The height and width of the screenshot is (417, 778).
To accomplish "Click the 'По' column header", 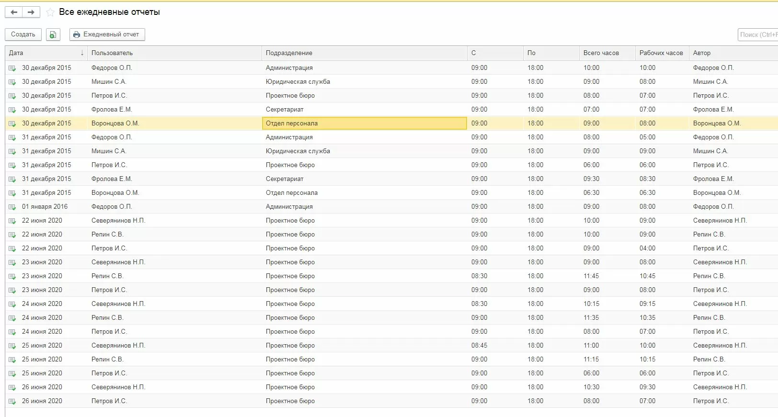I will pyautogui.click(x=551, y=53).
